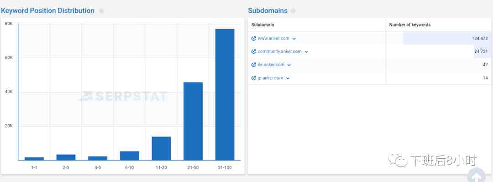Open community.anker.com external link icon

(x=254, y=51)
